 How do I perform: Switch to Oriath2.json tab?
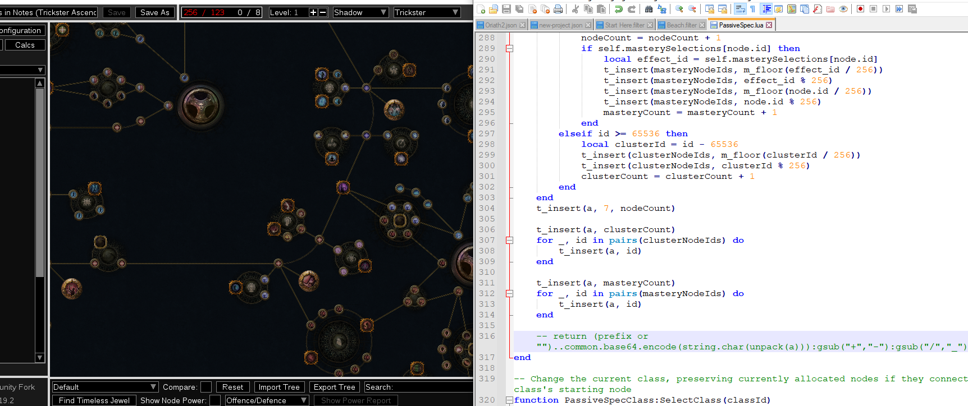click(501, 25)
